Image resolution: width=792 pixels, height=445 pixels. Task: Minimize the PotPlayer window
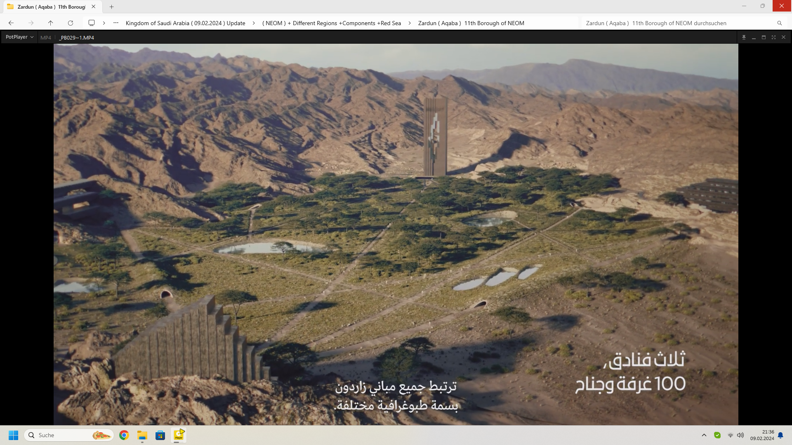[754, 37]
